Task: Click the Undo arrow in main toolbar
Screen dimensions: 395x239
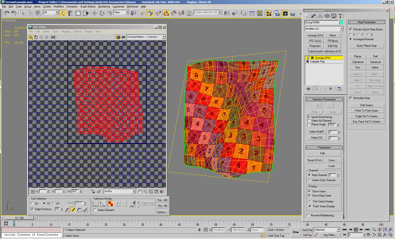Action: click(x=6, y=13)
